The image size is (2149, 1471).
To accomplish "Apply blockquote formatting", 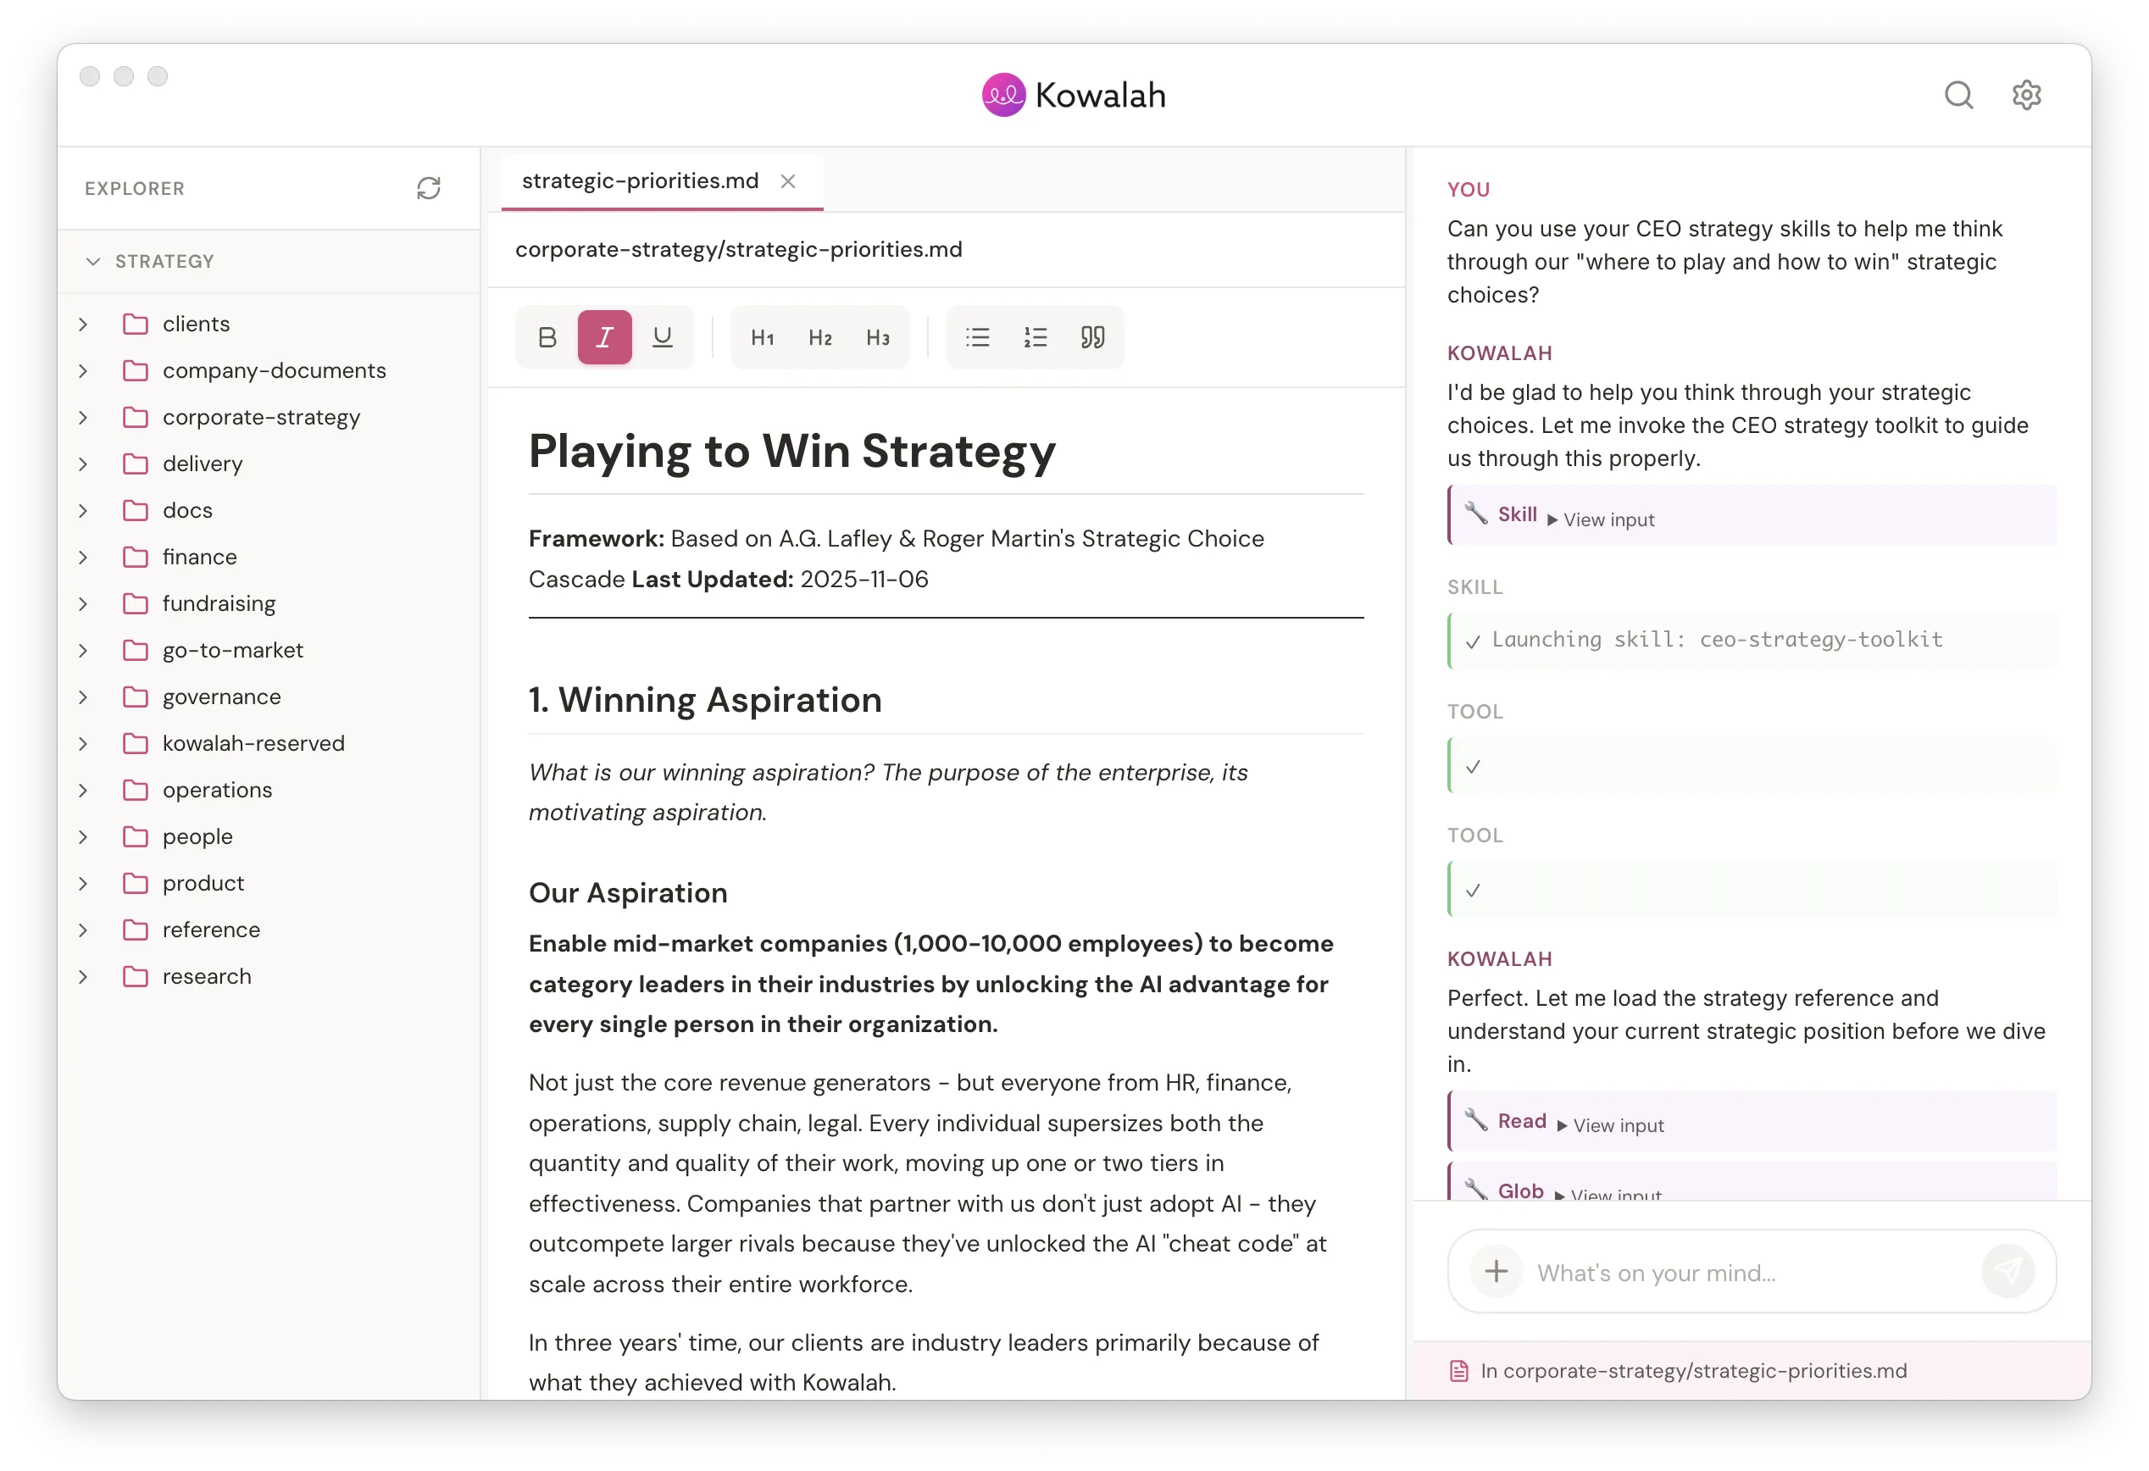I will [1092, 336].
